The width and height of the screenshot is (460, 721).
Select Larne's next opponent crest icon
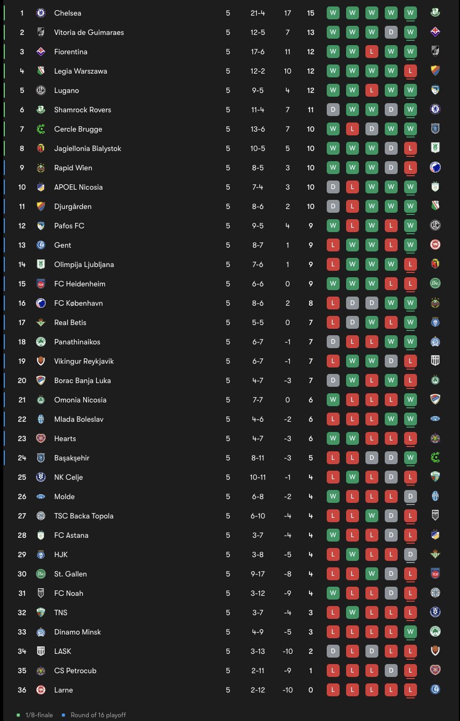coord(435,690)
